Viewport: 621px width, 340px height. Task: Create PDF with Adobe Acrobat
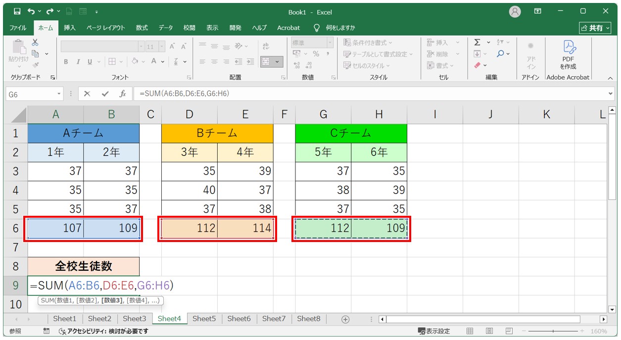point(568,54)
